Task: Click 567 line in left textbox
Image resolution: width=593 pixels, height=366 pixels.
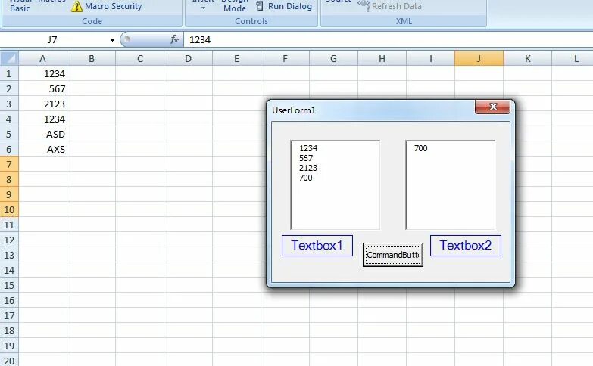Action: coord(305,158)
